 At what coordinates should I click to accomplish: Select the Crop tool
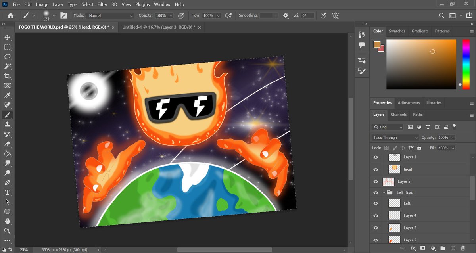pos(7,76)
